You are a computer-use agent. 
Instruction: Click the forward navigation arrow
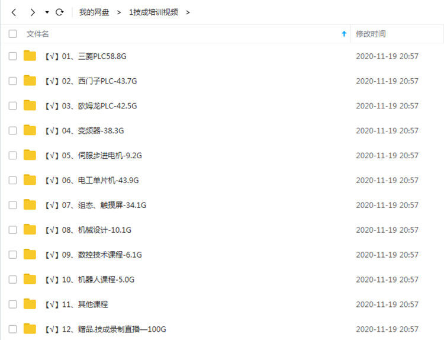click(x=33, y=12)
